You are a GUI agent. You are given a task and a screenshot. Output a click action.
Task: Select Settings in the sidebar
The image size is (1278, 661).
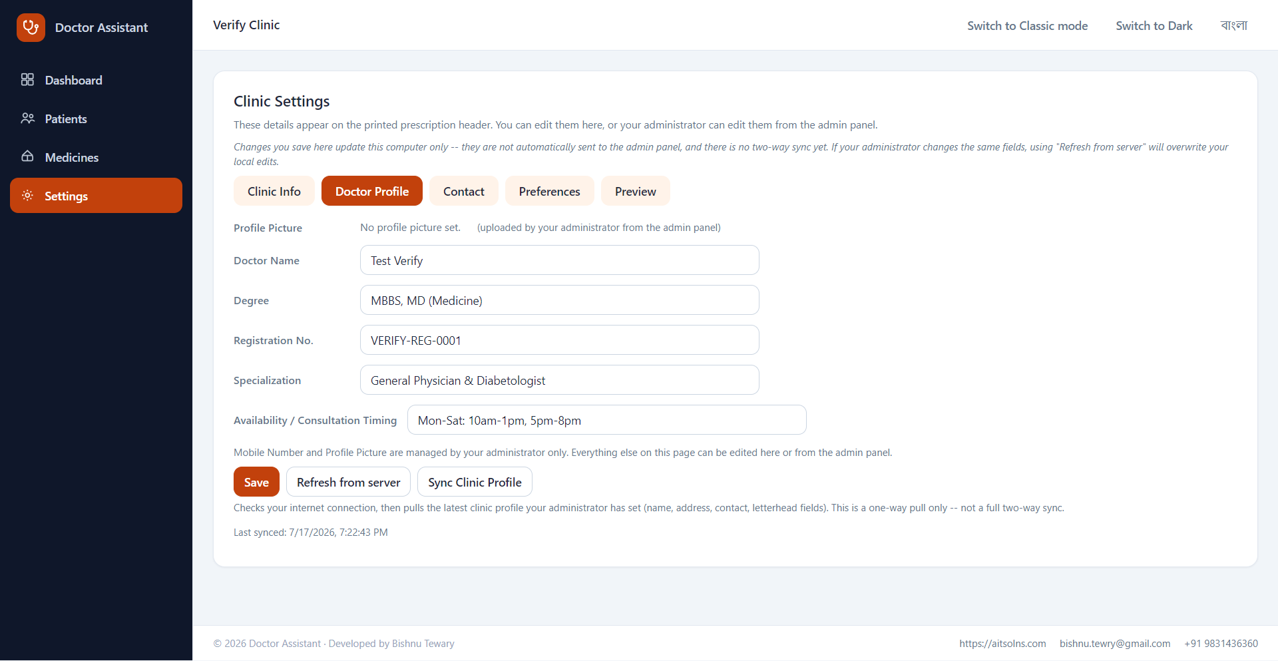(x=96, y=196)
